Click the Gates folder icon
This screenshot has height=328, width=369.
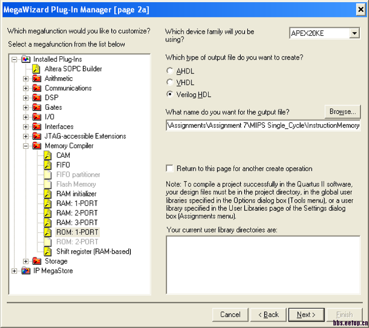point(37,107)
